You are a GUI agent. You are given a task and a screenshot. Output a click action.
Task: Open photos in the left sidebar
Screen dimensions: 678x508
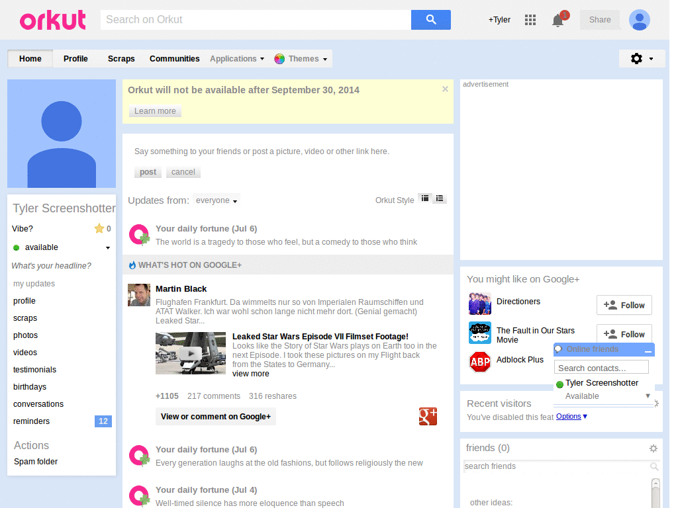tap(26, 335)
